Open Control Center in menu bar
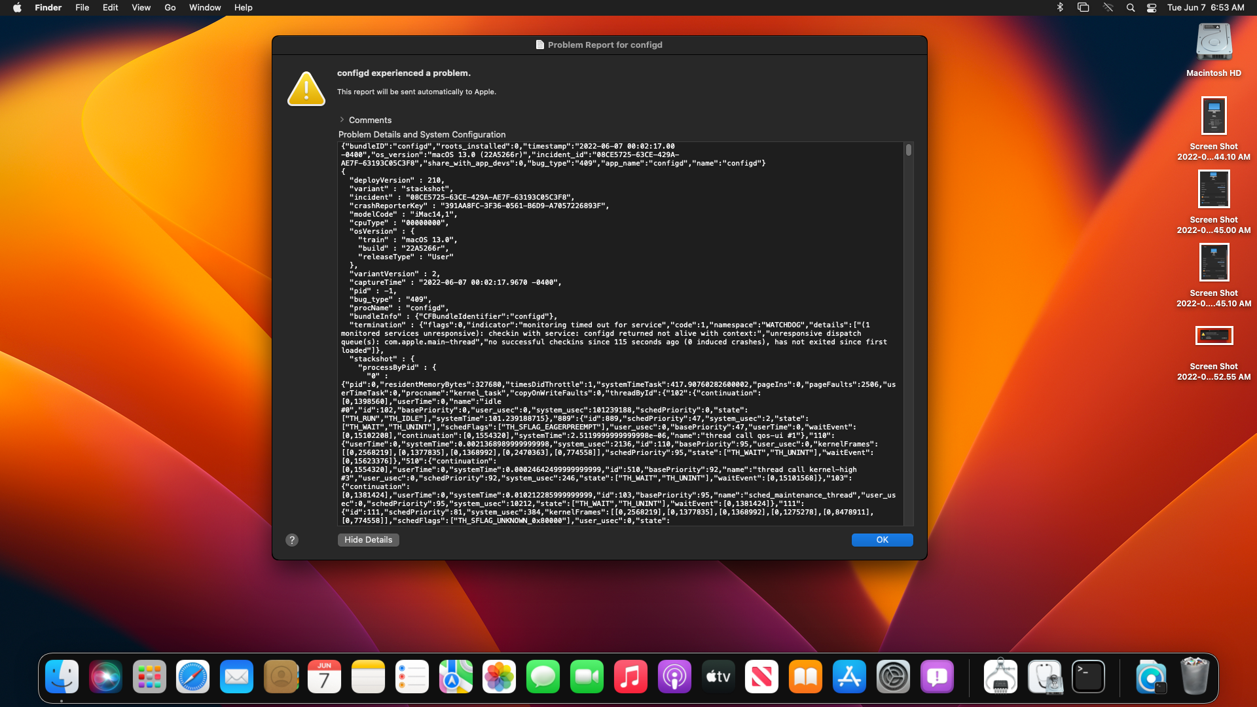 pos(1152,8)
